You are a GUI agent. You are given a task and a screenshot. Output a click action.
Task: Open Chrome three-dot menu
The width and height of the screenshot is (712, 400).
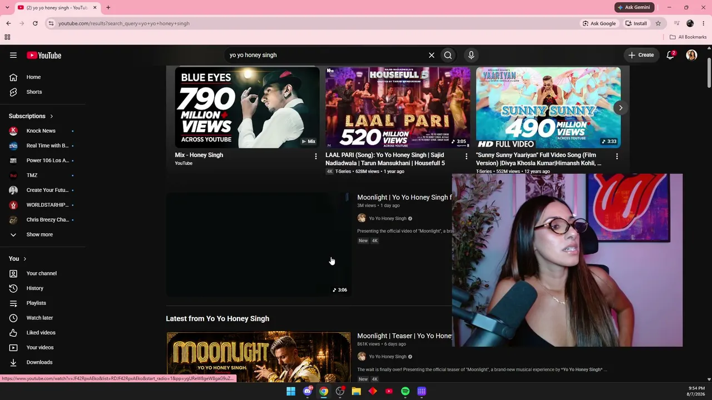tap(704, 23)
